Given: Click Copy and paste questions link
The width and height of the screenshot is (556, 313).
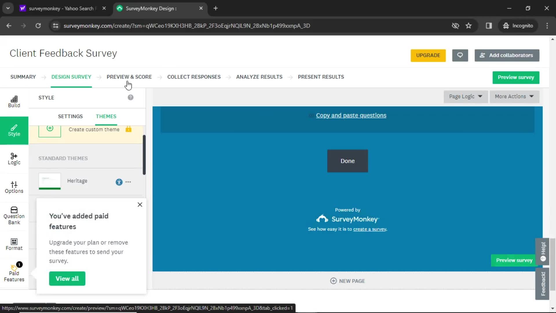Looking at the screenshot, I should click(x=351, y=115).
